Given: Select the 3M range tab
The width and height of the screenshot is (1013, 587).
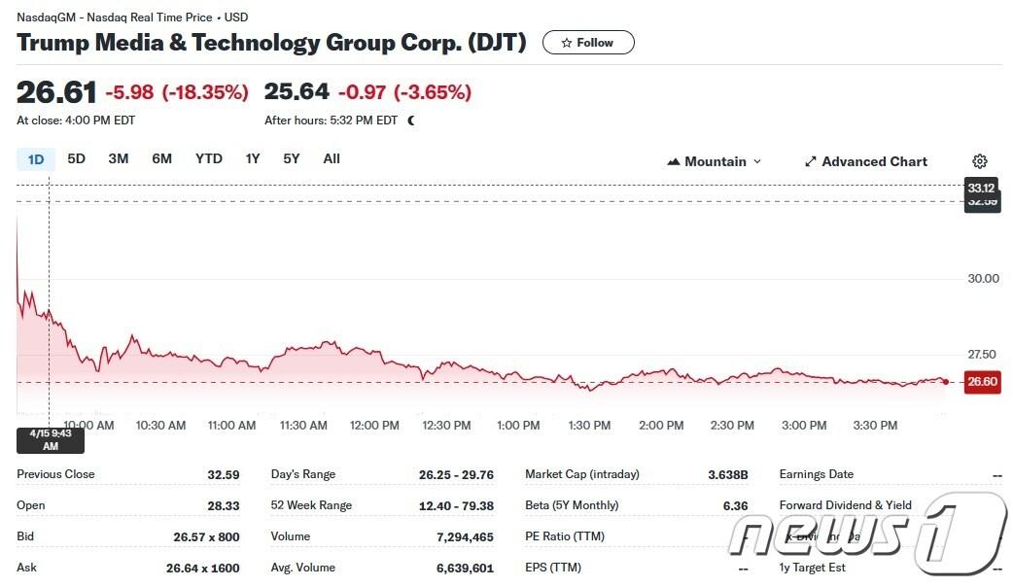Looking at the screenshot, I should pyautogui.click(x=119, y=158).
